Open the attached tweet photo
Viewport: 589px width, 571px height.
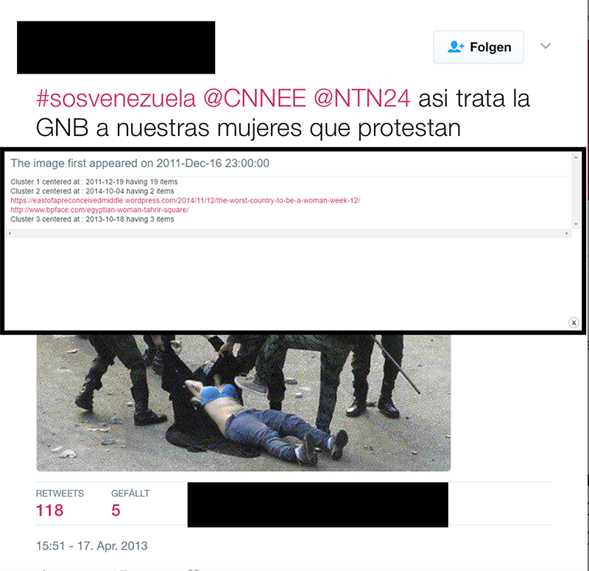(244, 402)
